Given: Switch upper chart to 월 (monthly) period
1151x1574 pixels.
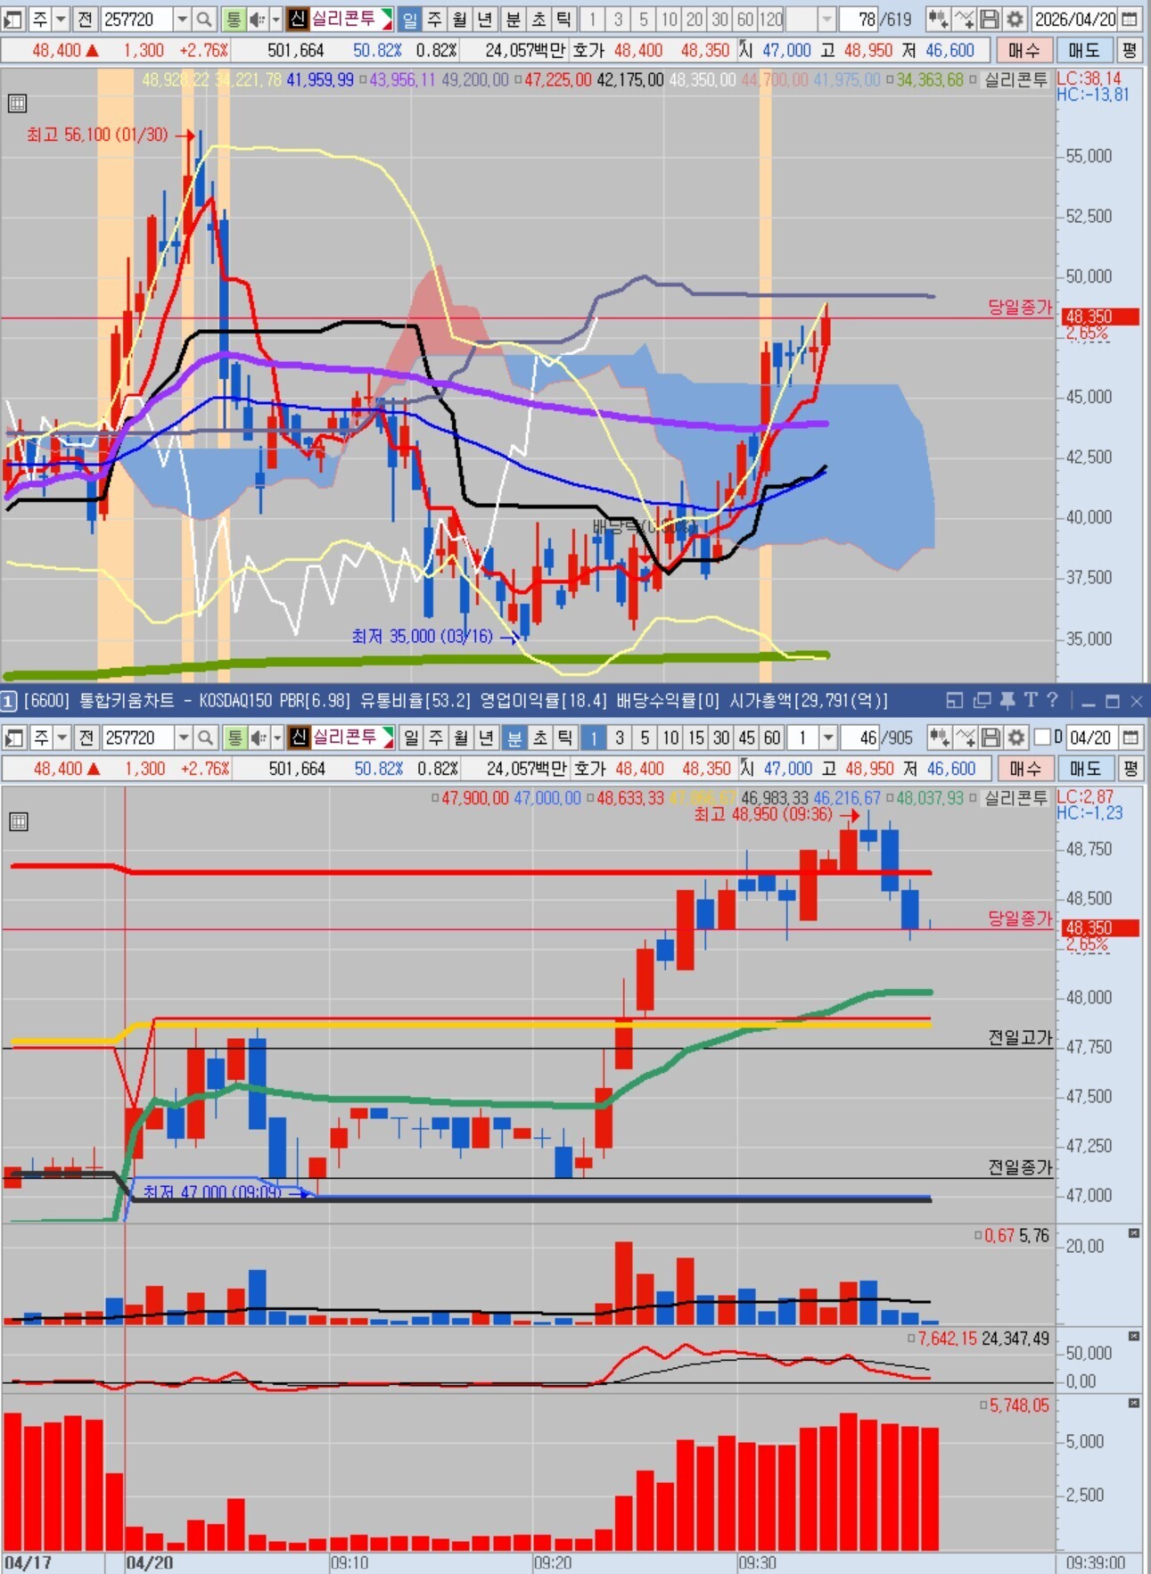Looking at the screenshot, I should point(459,19).
